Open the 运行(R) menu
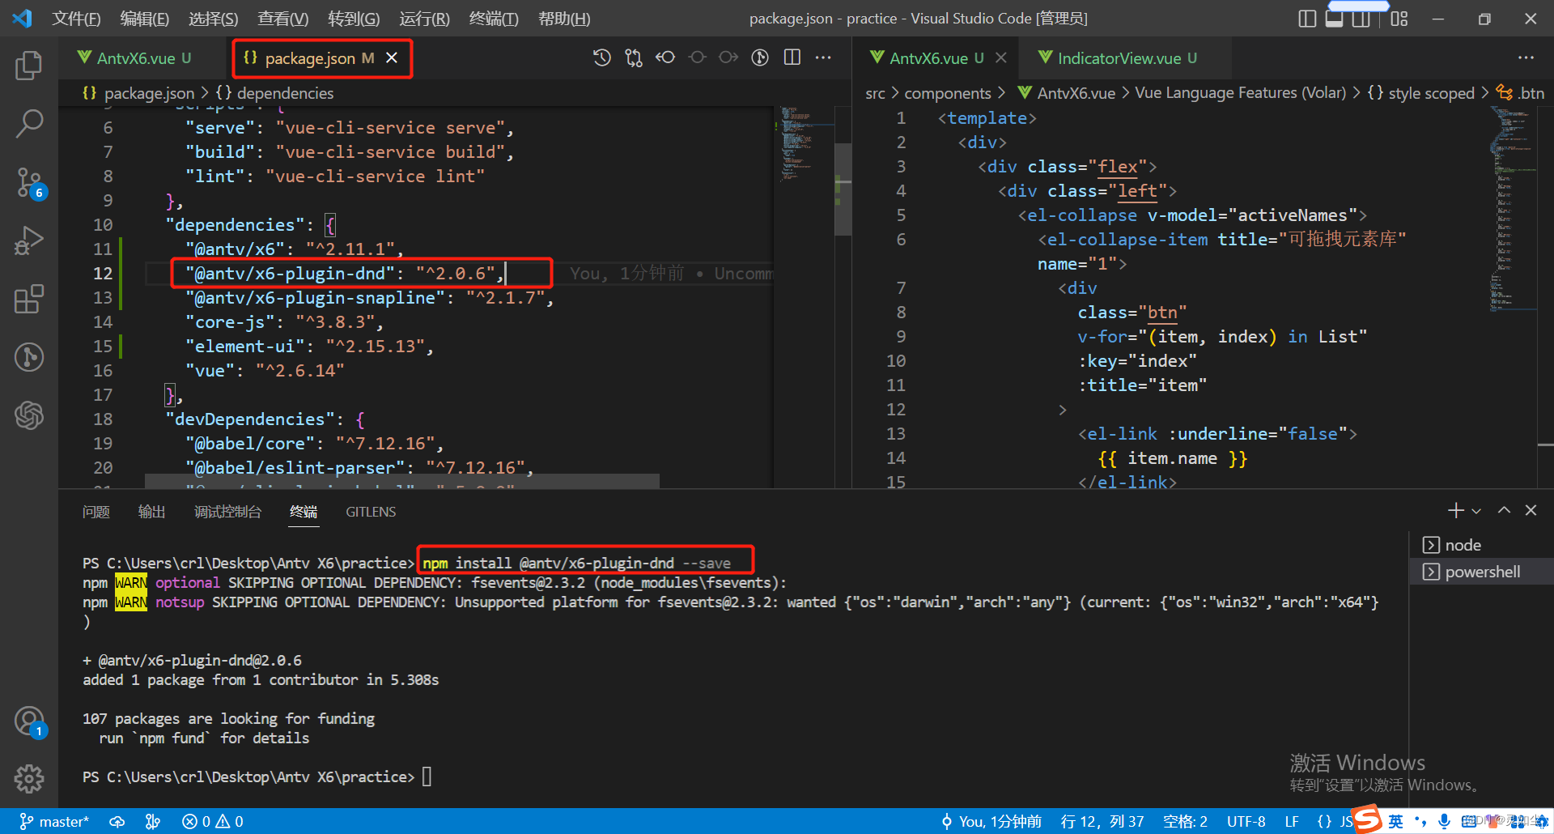The height and width of the screenshot is (834, 1554). pyautogui.click(x=424, y=19)
